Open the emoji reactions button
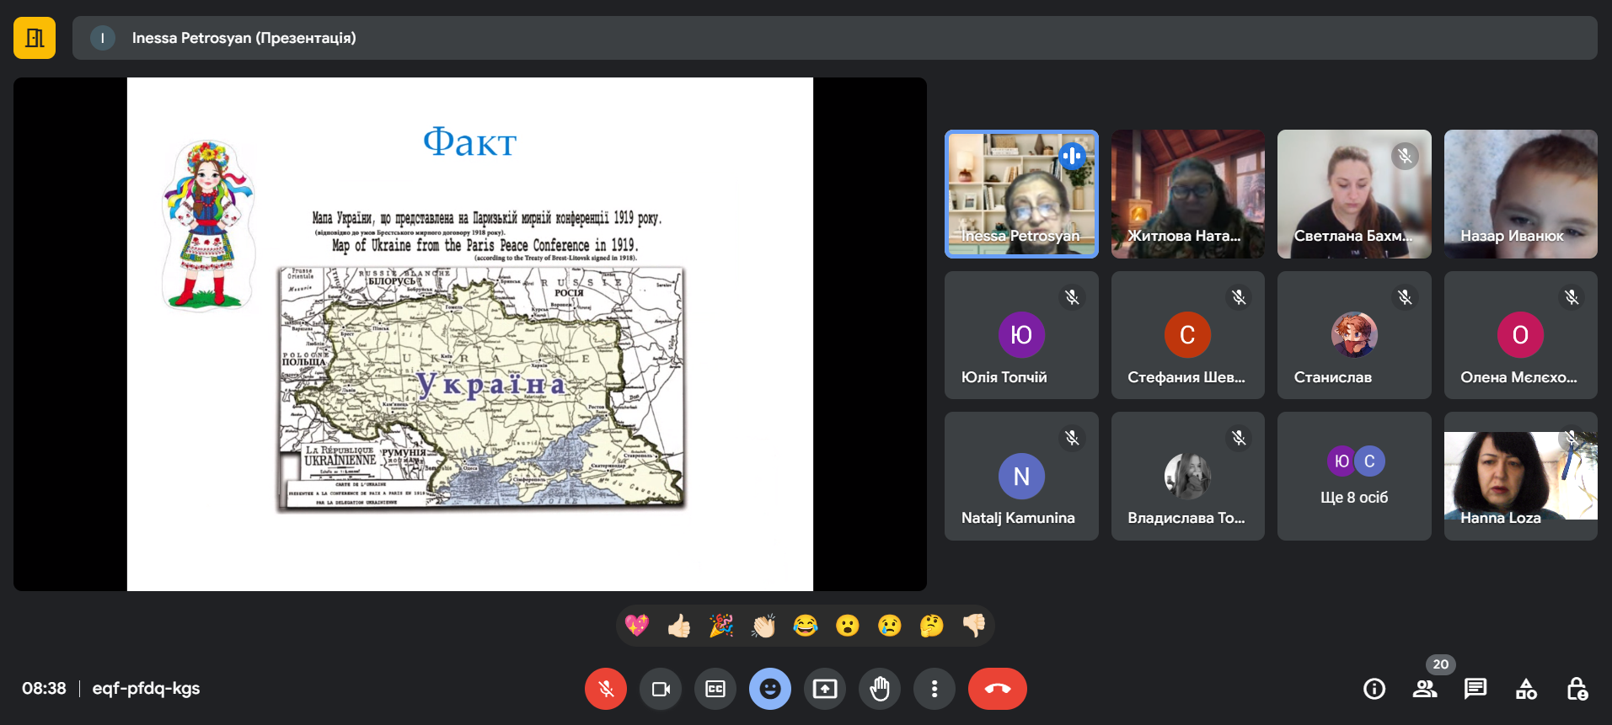 point(769,689)
